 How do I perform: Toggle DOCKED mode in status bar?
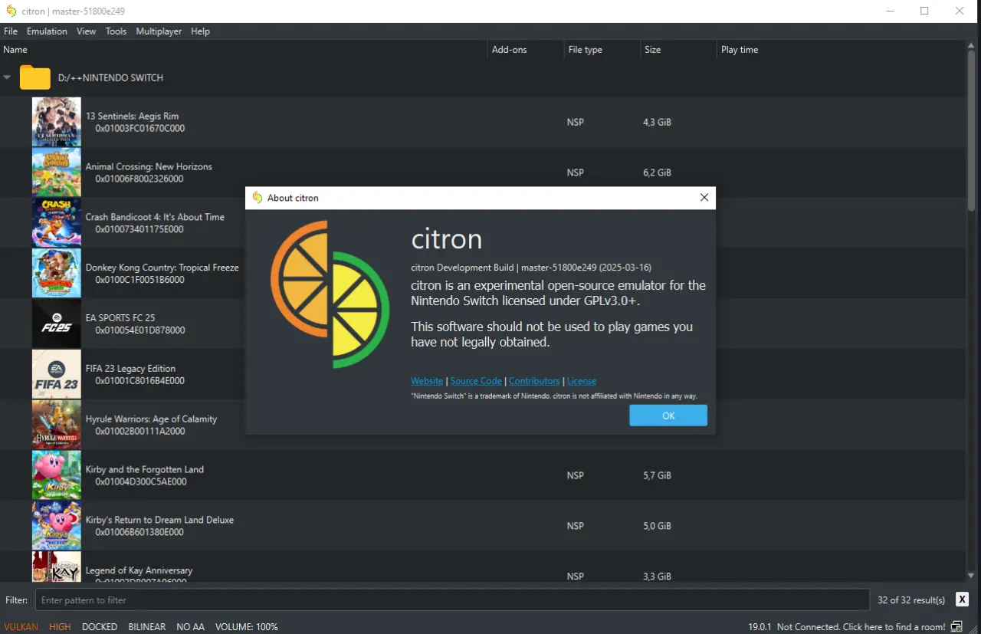click(x=100, y=626)
